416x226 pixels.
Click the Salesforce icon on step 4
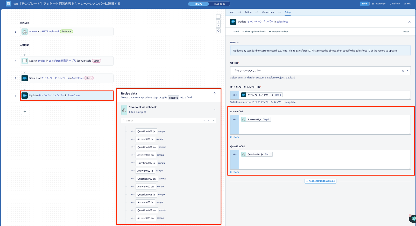click(x=25, y=96)
